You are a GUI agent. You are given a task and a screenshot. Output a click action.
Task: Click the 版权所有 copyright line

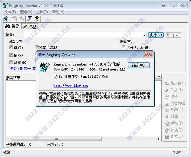pos(90,69)
